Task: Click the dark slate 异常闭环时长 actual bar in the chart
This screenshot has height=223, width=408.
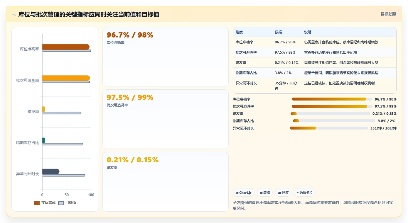Action: (x=51, y=171)
